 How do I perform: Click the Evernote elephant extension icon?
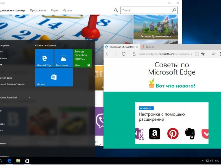pyautogui.click(x=190, y=134)
